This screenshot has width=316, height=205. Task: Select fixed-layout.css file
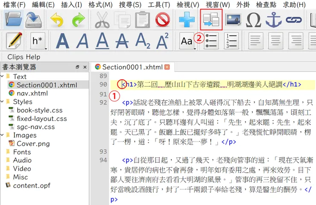42,118
